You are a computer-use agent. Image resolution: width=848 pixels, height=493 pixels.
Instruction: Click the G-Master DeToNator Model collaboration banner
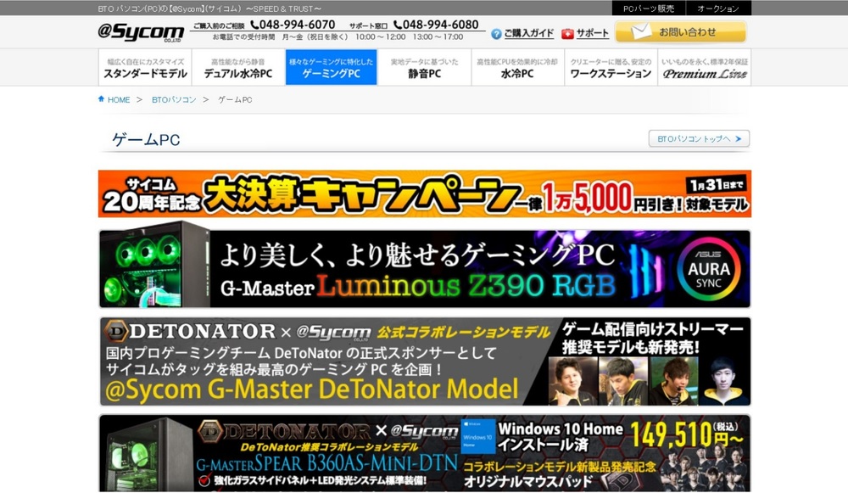tap(424, 361)
